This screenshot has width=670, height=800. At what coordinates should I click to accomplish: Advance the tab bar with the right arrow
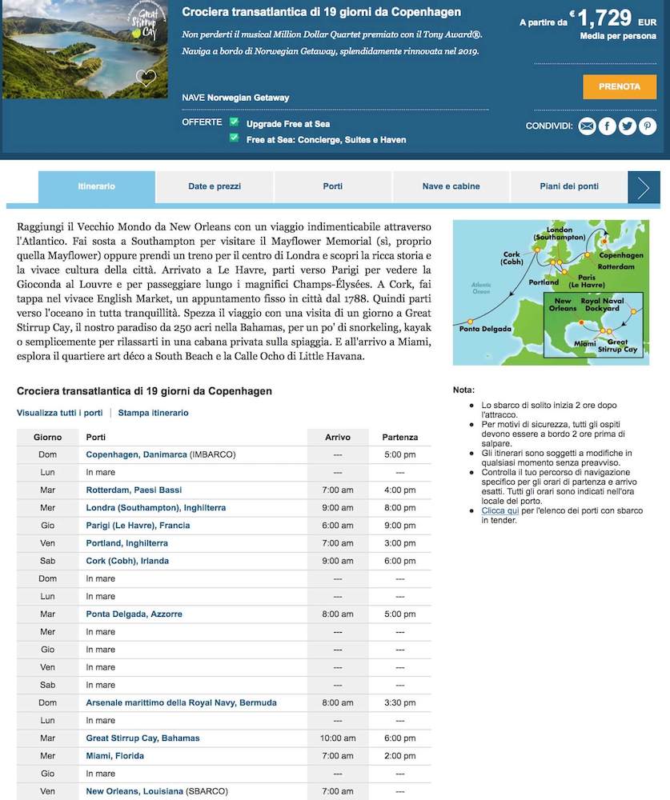(644, 188)
